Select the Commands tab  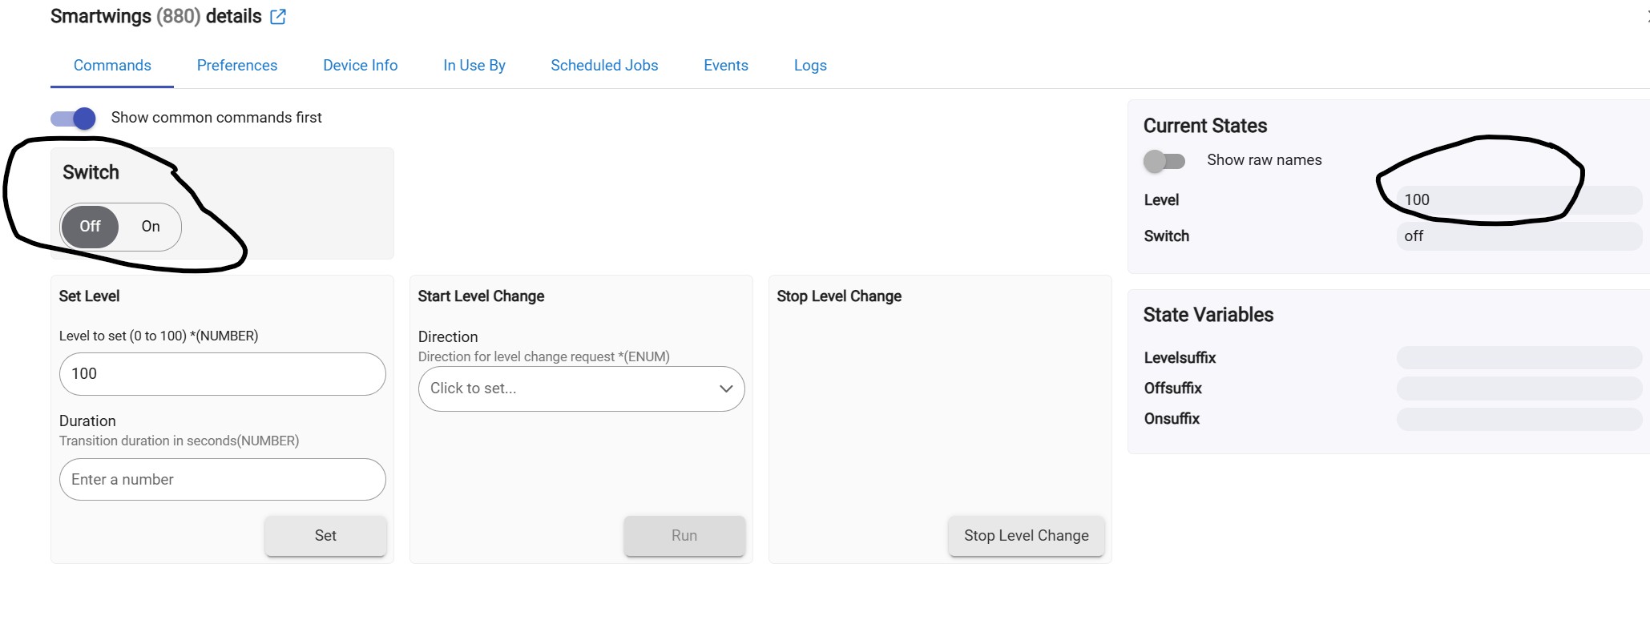point(112,66)
